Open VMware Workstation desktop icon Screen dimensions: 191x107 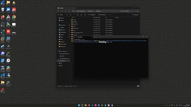click(x=3, y=40)
